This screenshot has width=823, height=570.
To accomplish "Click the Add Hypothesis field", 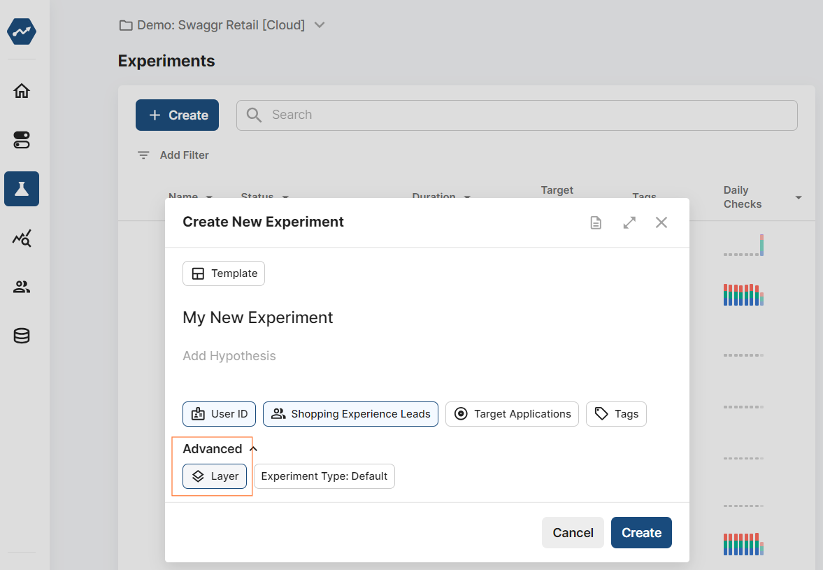I will 229,355.
